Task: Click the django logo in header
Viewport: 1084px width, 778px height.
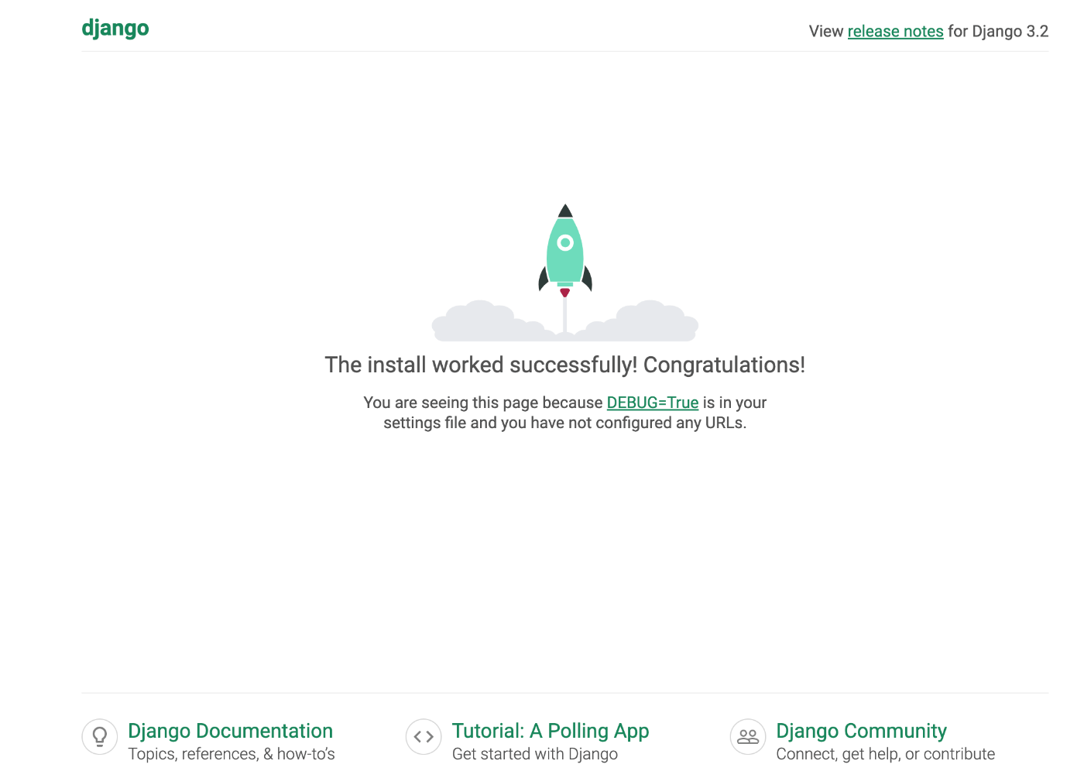Action: pos(115,29)
